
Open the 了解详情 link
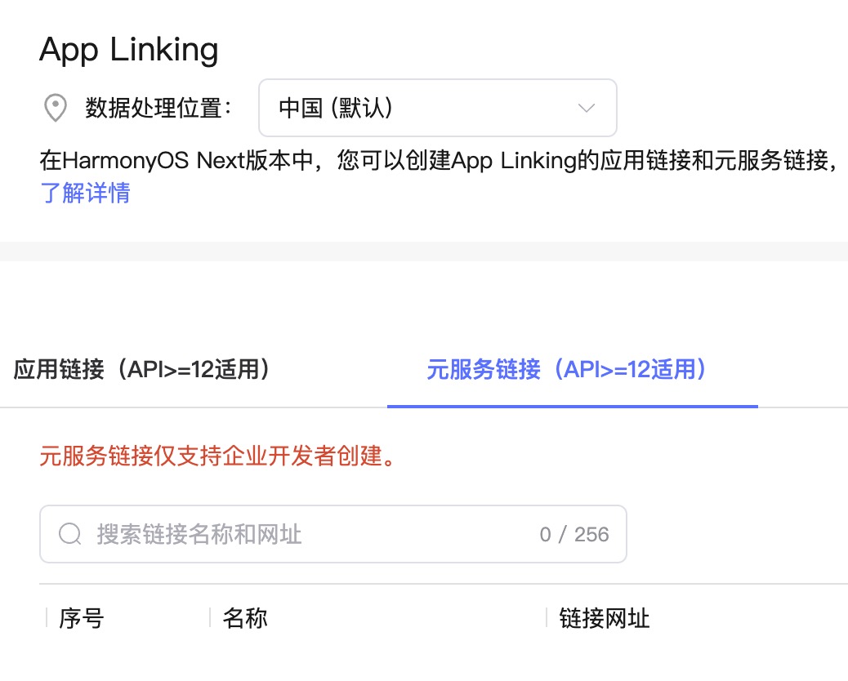85,193
